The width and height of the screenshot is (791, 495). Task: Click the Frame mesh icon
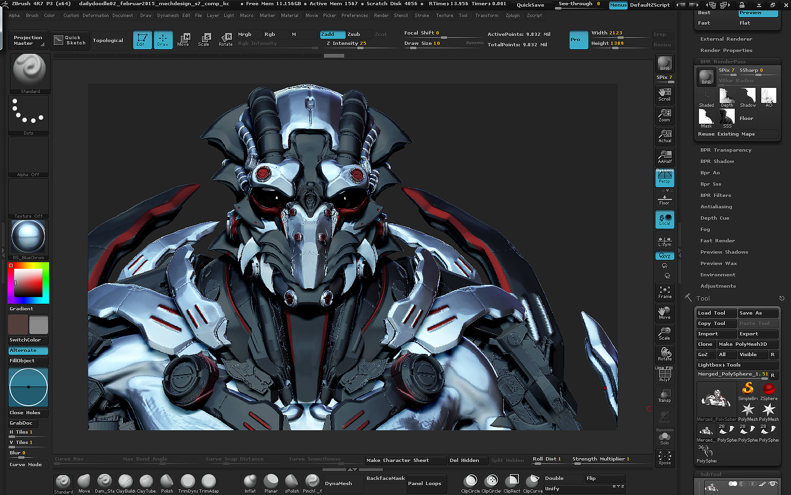pyautogui.click(x=664, y=291)
